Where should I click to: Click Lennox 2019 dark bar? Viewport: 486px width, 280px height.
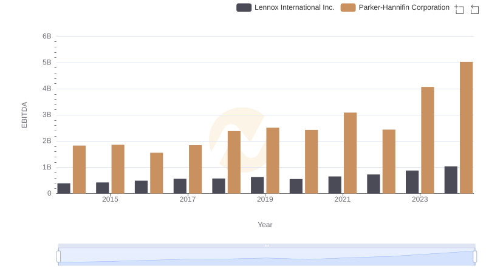pos(257,185)
